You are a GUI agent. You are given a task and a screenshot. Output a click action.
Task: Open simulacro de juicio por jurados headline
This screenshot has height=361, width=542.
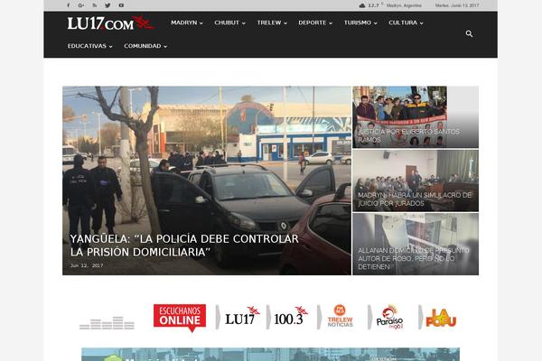(415, 199)
